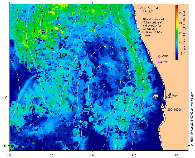Click the 115 longitude axis label

(134, 155)
